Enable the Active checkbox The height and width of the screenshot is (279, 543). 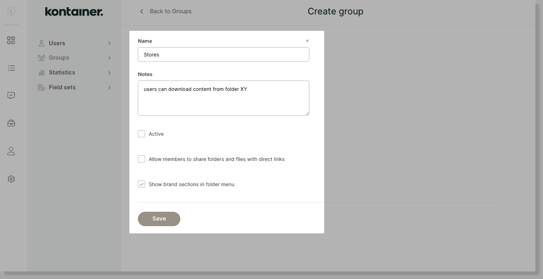click(141, 134)
